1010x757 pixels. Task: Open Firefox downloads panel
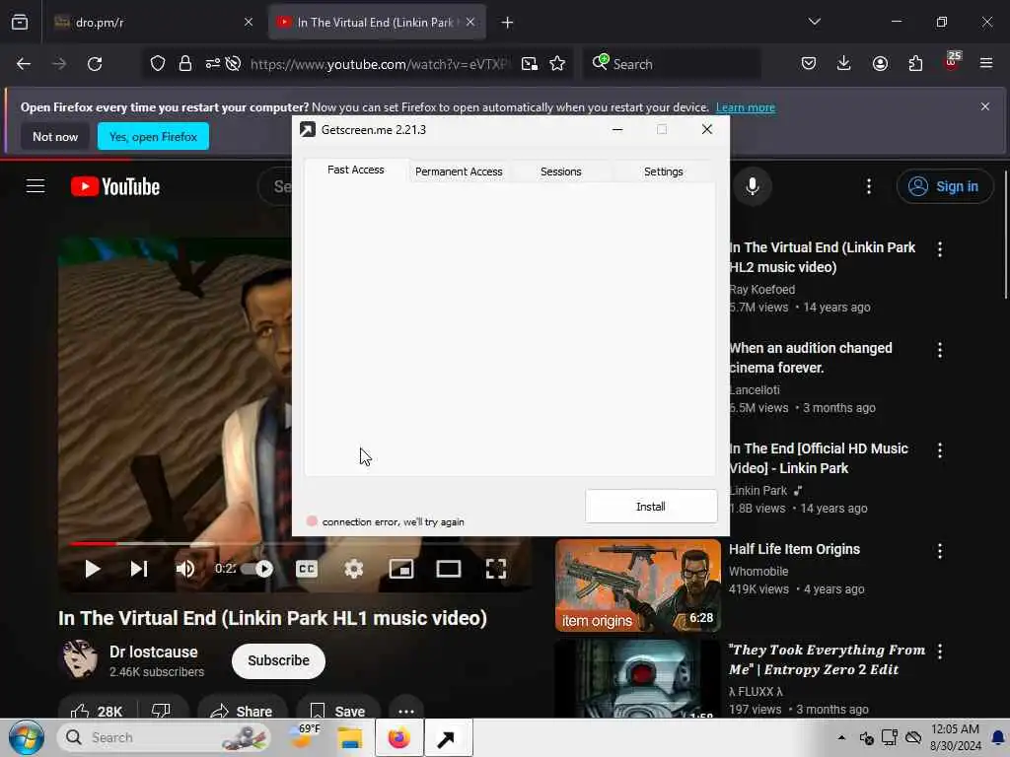(x=844, y=63)
